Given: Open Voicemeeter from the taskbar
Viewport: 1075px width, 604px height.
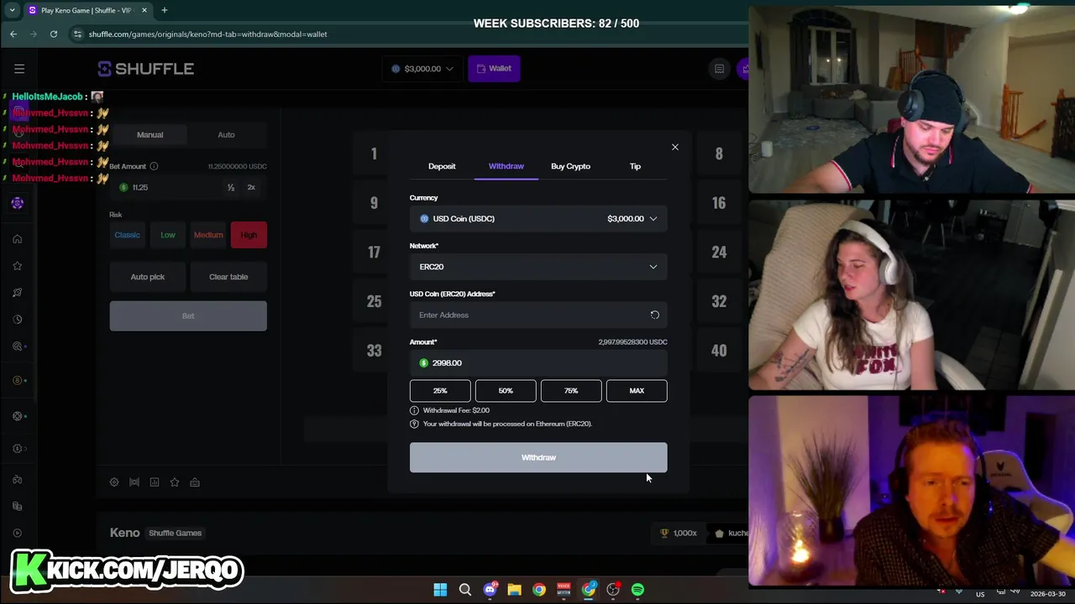Looking at the screenshot, I should pyautogui.click(x=564, y=590).
